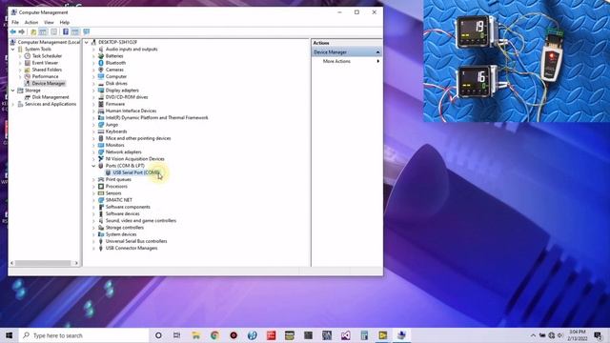Open the Action menu
Viewport: 610px width, 343px height.
[31, 23]
